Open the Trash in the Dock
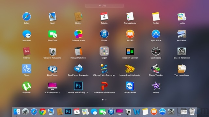Screen dimensions: 209x117 (192, 111)
